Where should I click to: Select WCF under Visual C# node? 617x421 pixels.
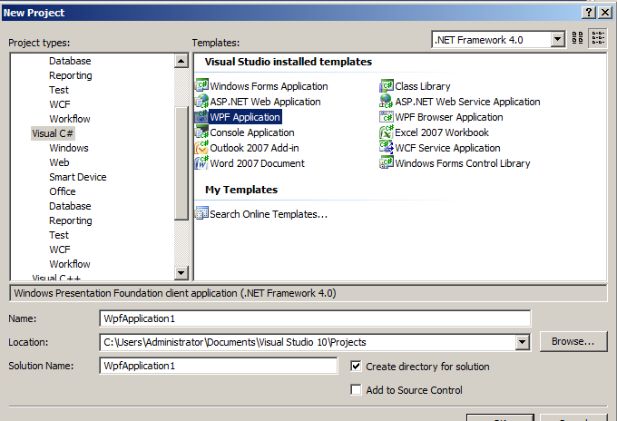coord(60,250)
